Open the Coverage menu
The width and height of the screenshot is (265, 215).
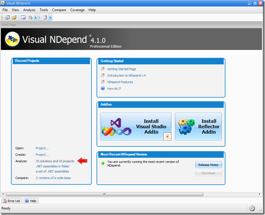click(x=77, y=10)
